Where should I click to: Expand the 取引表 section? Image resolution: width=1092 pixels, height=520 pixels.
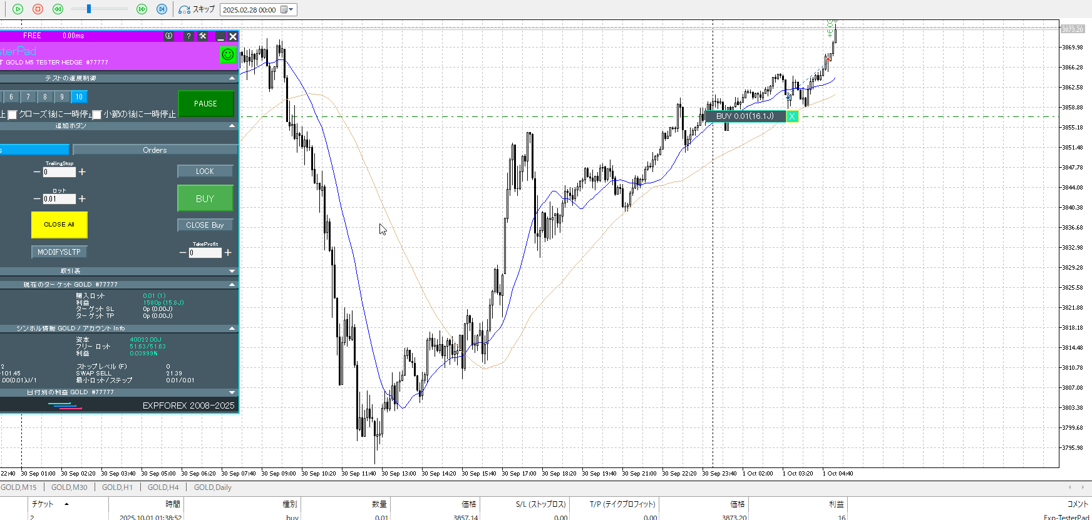pos(232,271)
